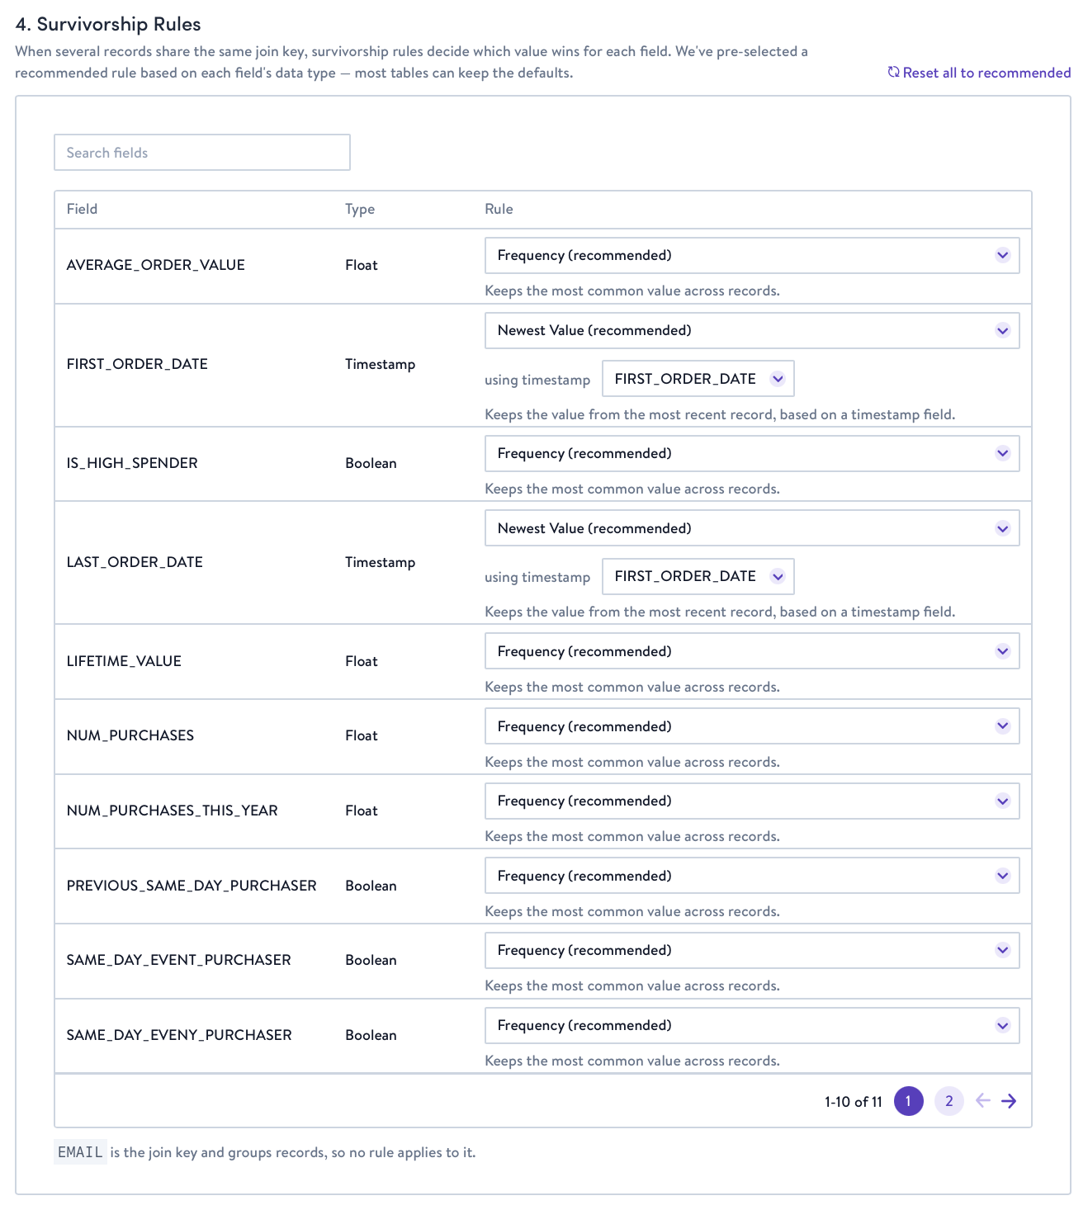The image size is (1088, 1210).
Task: Click Reset all to recommended link
Action: [x=986, y=73]
